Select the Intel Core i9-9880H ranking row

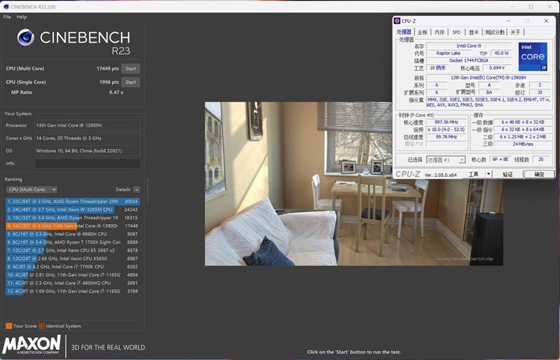point(73,234)
